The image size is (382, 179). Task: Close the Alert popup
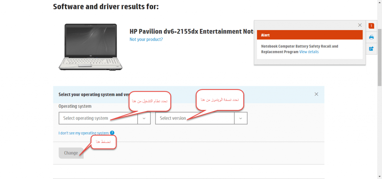coord(360,25)
